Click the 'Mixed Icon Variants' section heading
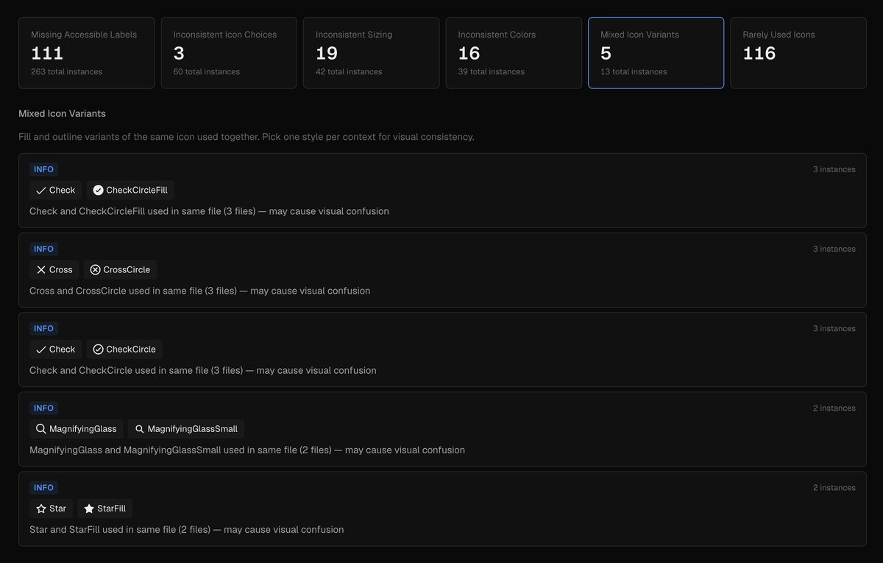Image resolution: width=883 pixels, height=563 pixels. 62,113
